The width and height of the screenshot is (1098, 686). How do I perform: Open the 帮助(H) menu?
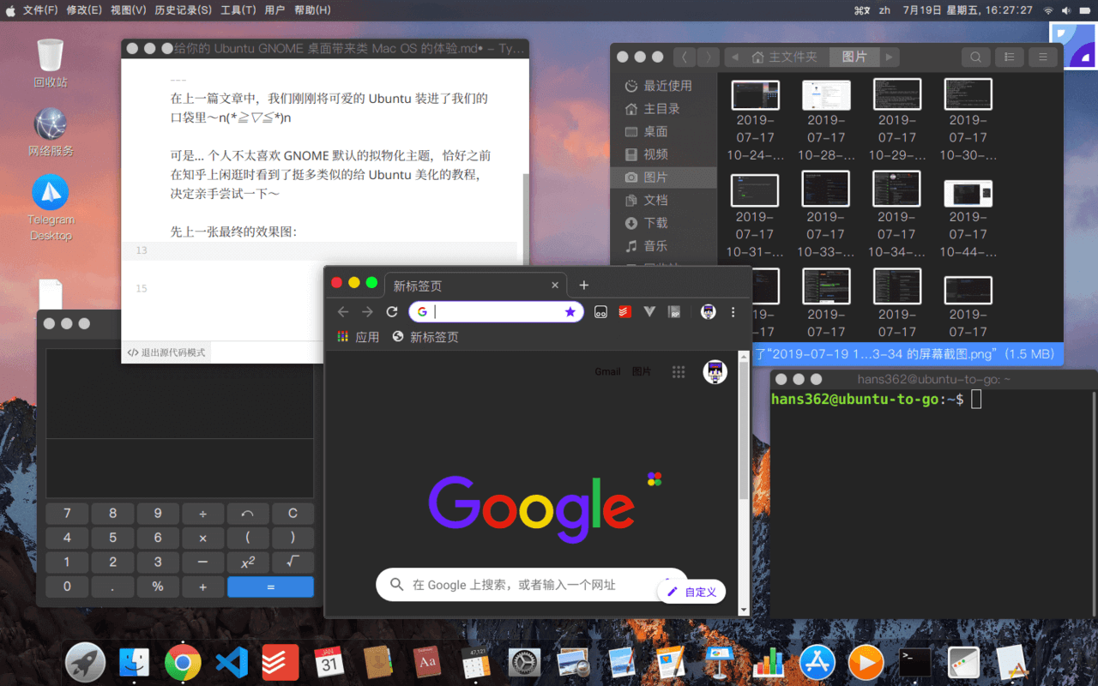pos(312,10)
